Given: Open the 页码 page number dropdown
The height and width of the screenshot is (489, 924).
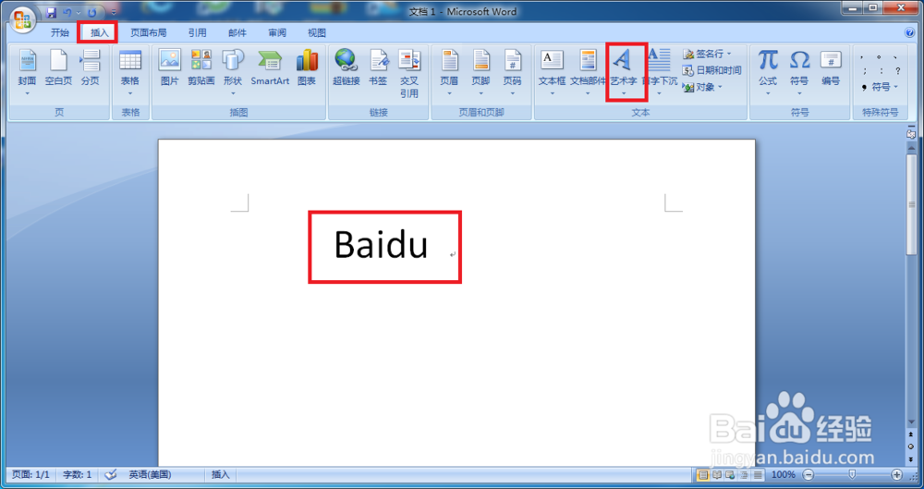Looking at the screenshot, I should (513, 93).
